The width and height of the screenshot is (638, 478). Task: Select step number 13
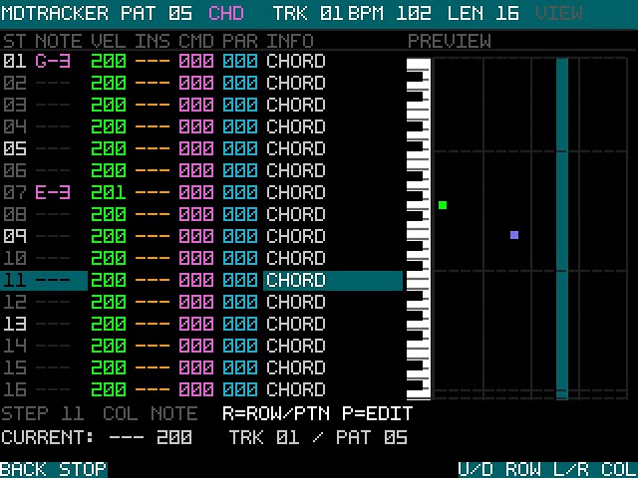point(15,324)
